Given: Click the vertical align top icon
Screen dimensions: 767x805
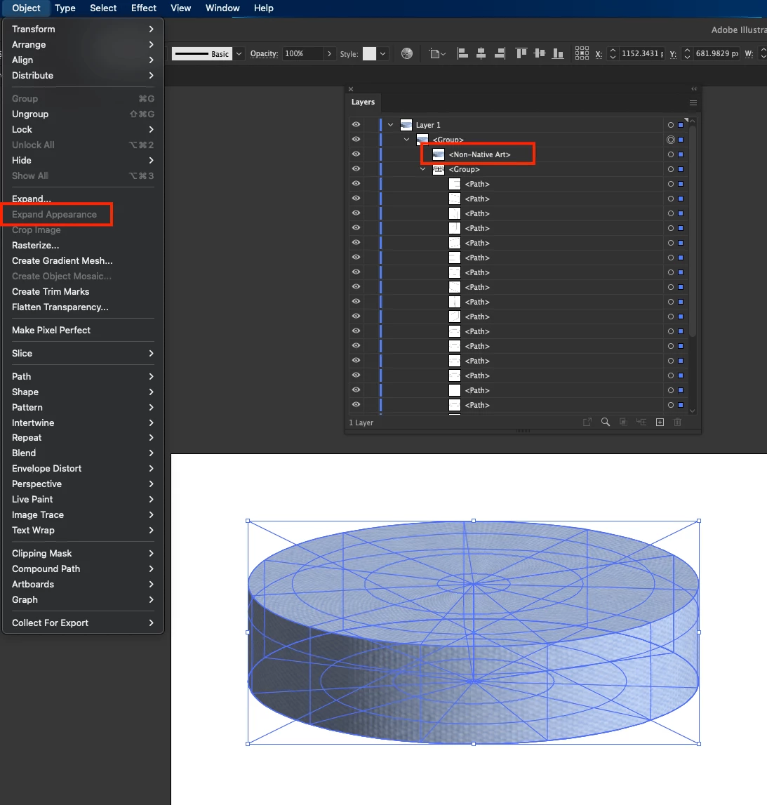Looking at the screenshot, I should point(521,53).
